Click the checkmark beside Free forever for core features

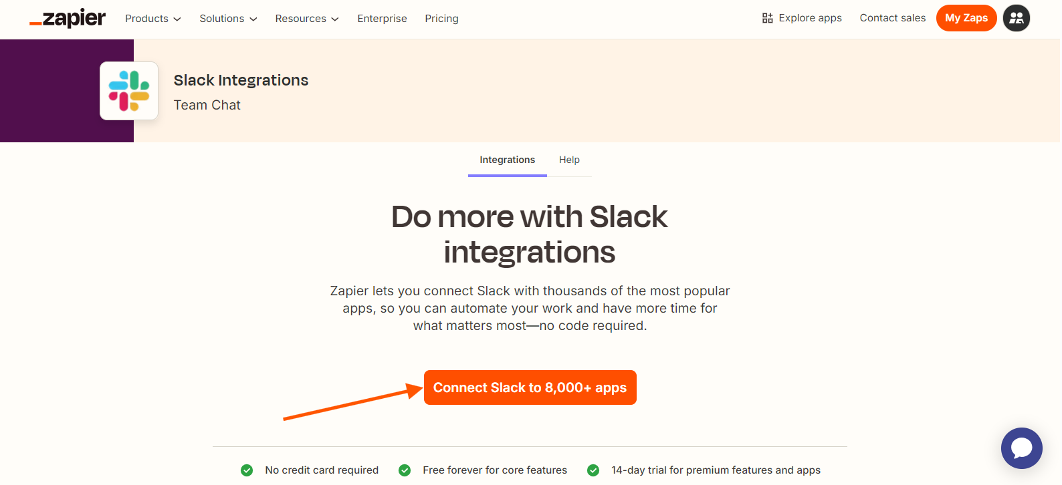405,470
